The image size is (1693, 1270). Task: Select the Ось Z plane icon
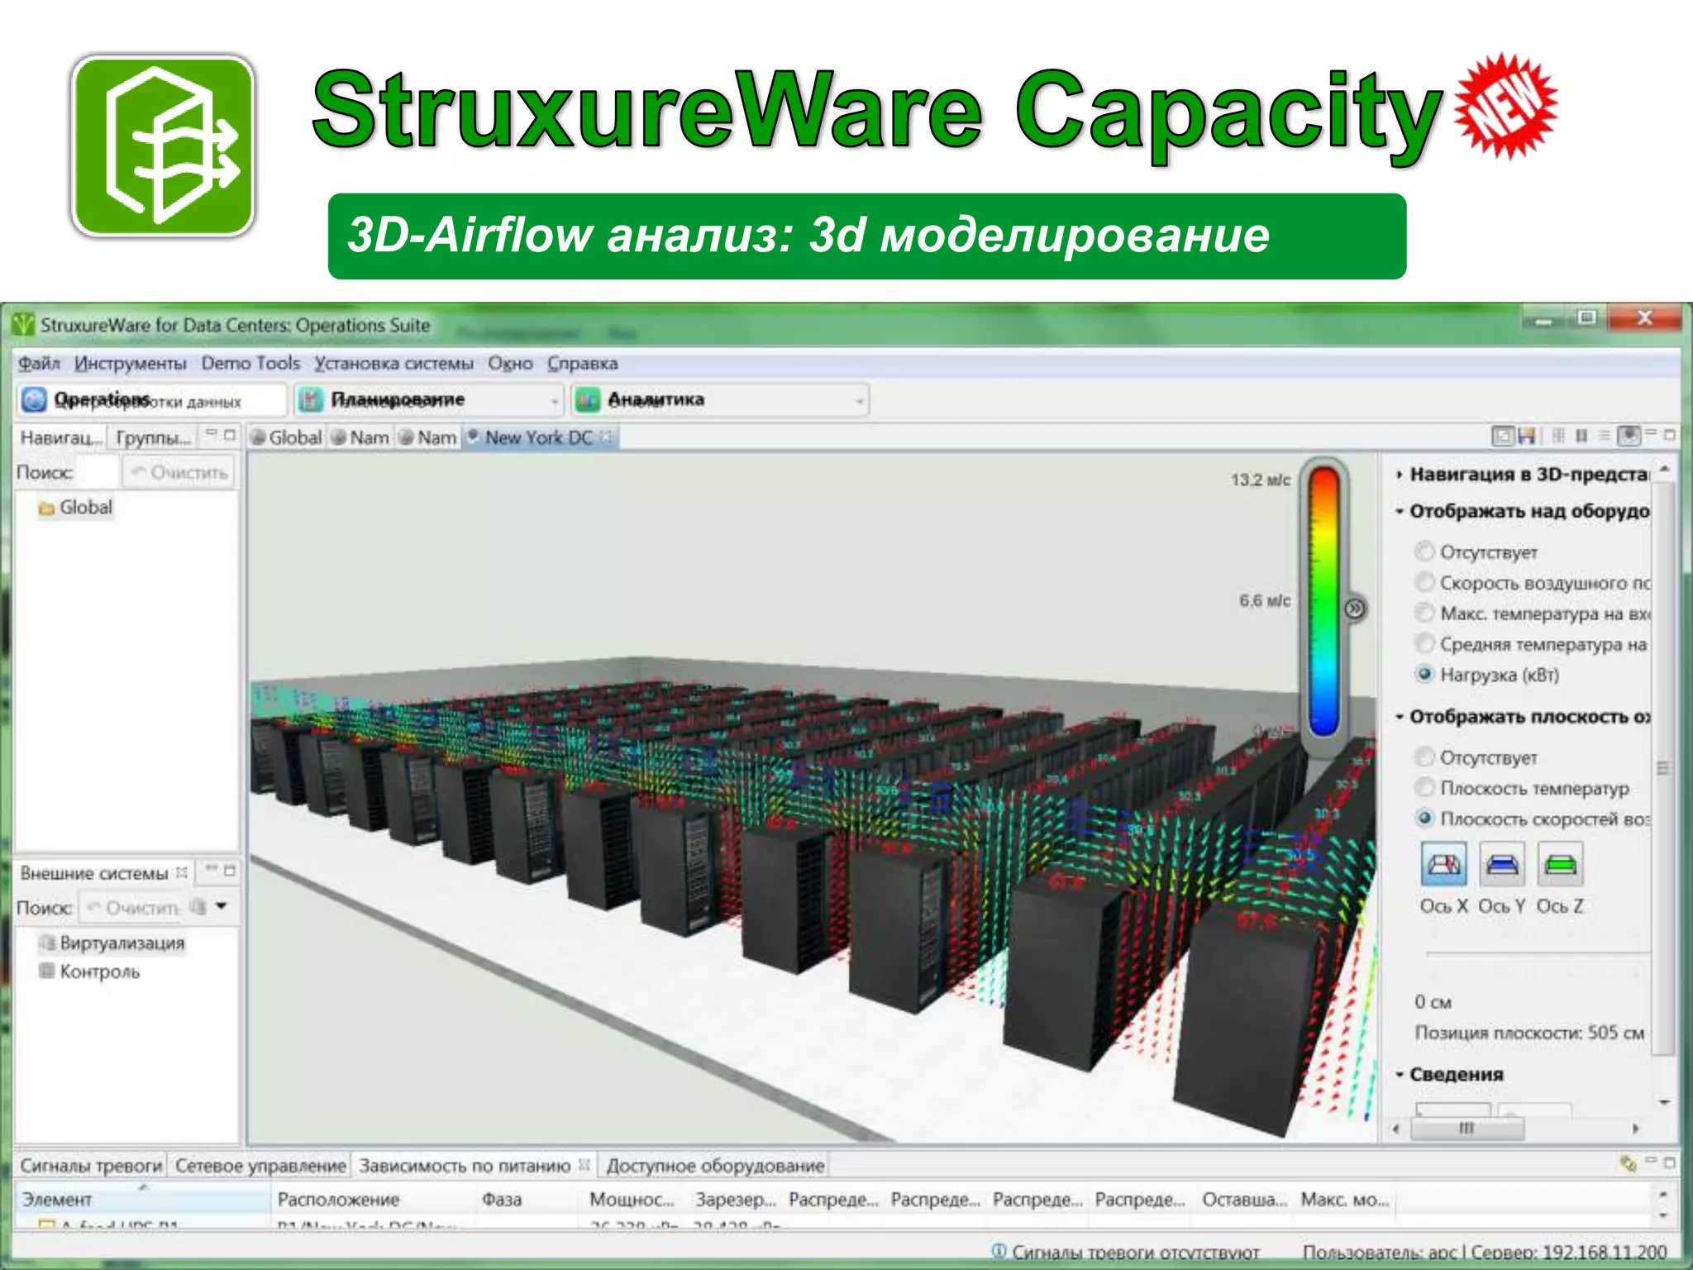point(1560,865)
